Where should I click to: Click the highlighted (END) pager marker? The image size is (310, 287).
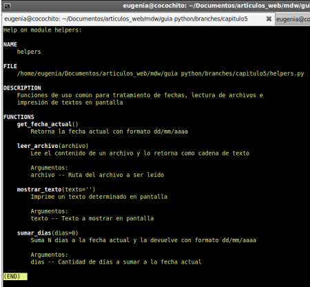pyautogui.click(x=15, y=277)
